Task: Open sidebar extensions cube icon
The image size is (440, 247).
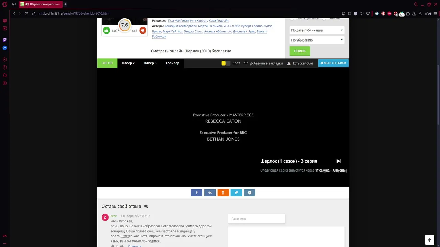Action: click(5, 75)
